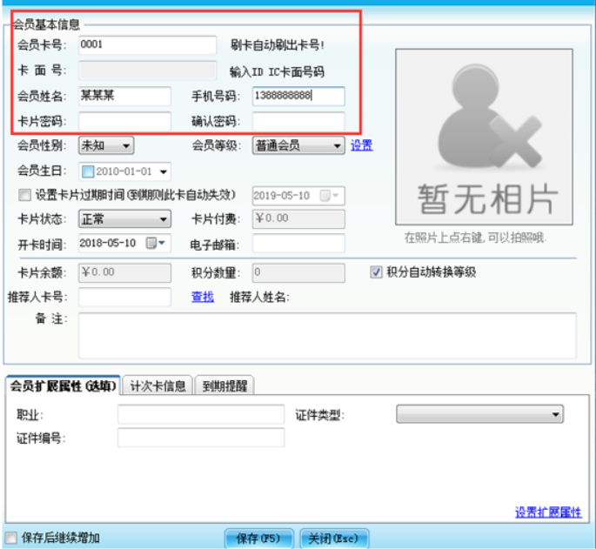Click the 查找 link
This screenshot has height=549, width=596.
203,297
